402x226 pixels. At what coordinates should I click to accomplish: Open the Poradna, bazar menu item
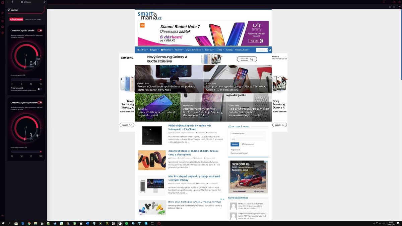click(x=242, y=50)
